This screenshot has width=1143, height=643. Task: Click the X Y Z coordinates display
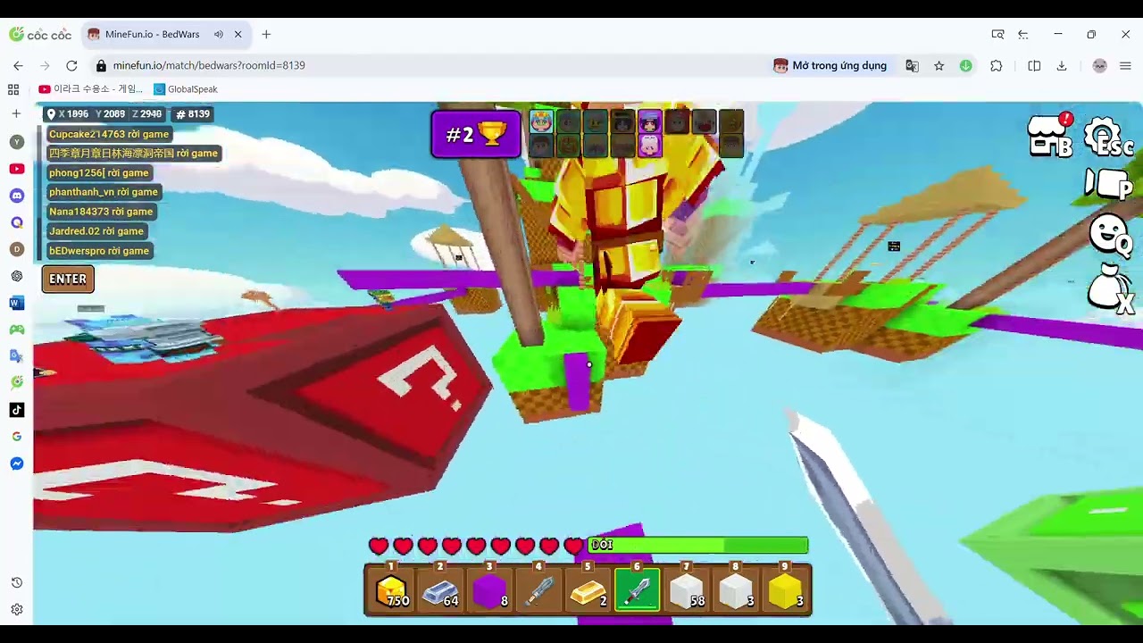[104, 114]
